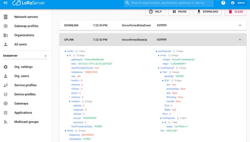The image size is (250, 142).
Task: Open Gateway-profiles page
Action: pos(26,26)
